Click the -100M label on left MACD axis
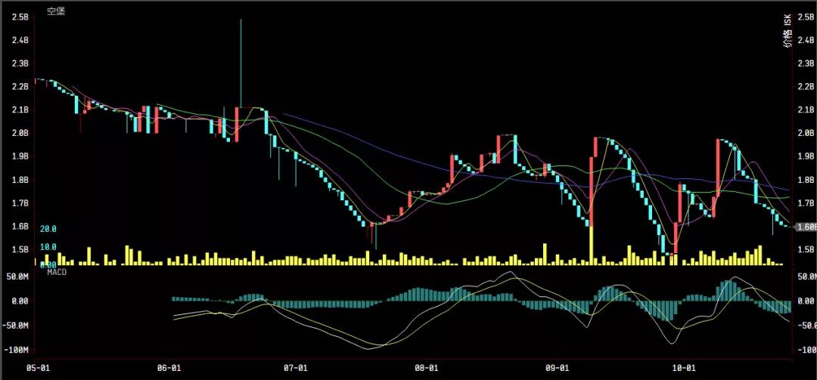The height and width of the screenshot is (380, 817). click(x=16, y=351)
